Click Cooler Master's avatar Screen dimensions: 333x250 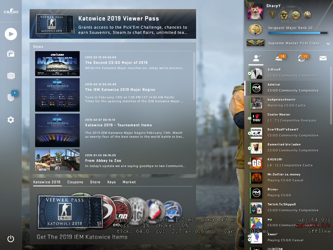(256, 118)
